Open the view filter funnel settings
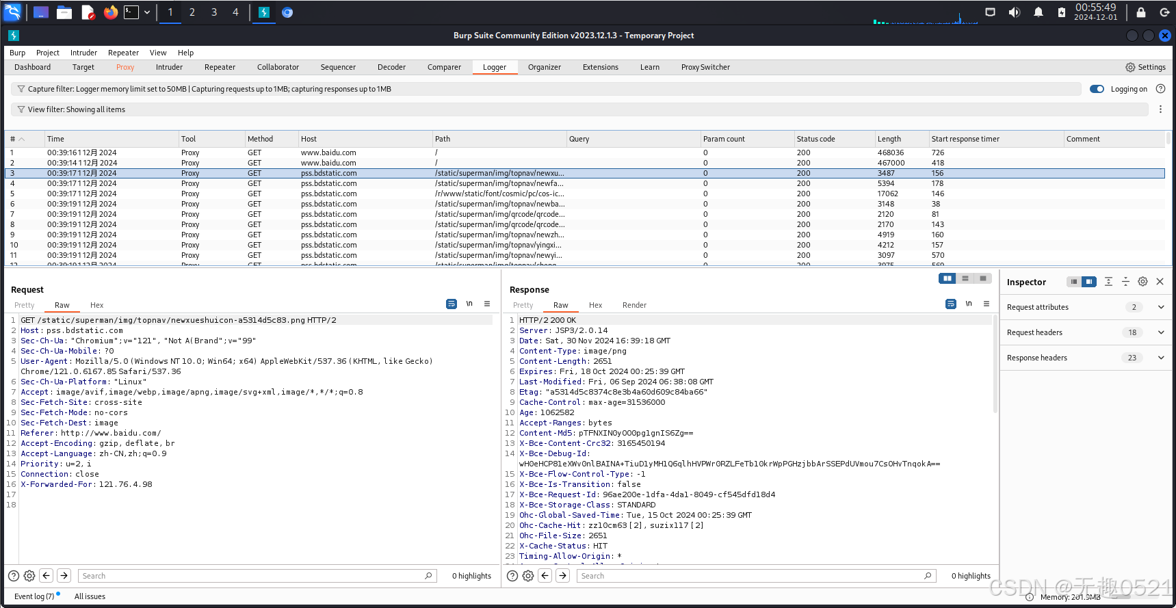The height and width of the screenshot is (608, 1176). (21, 109)
